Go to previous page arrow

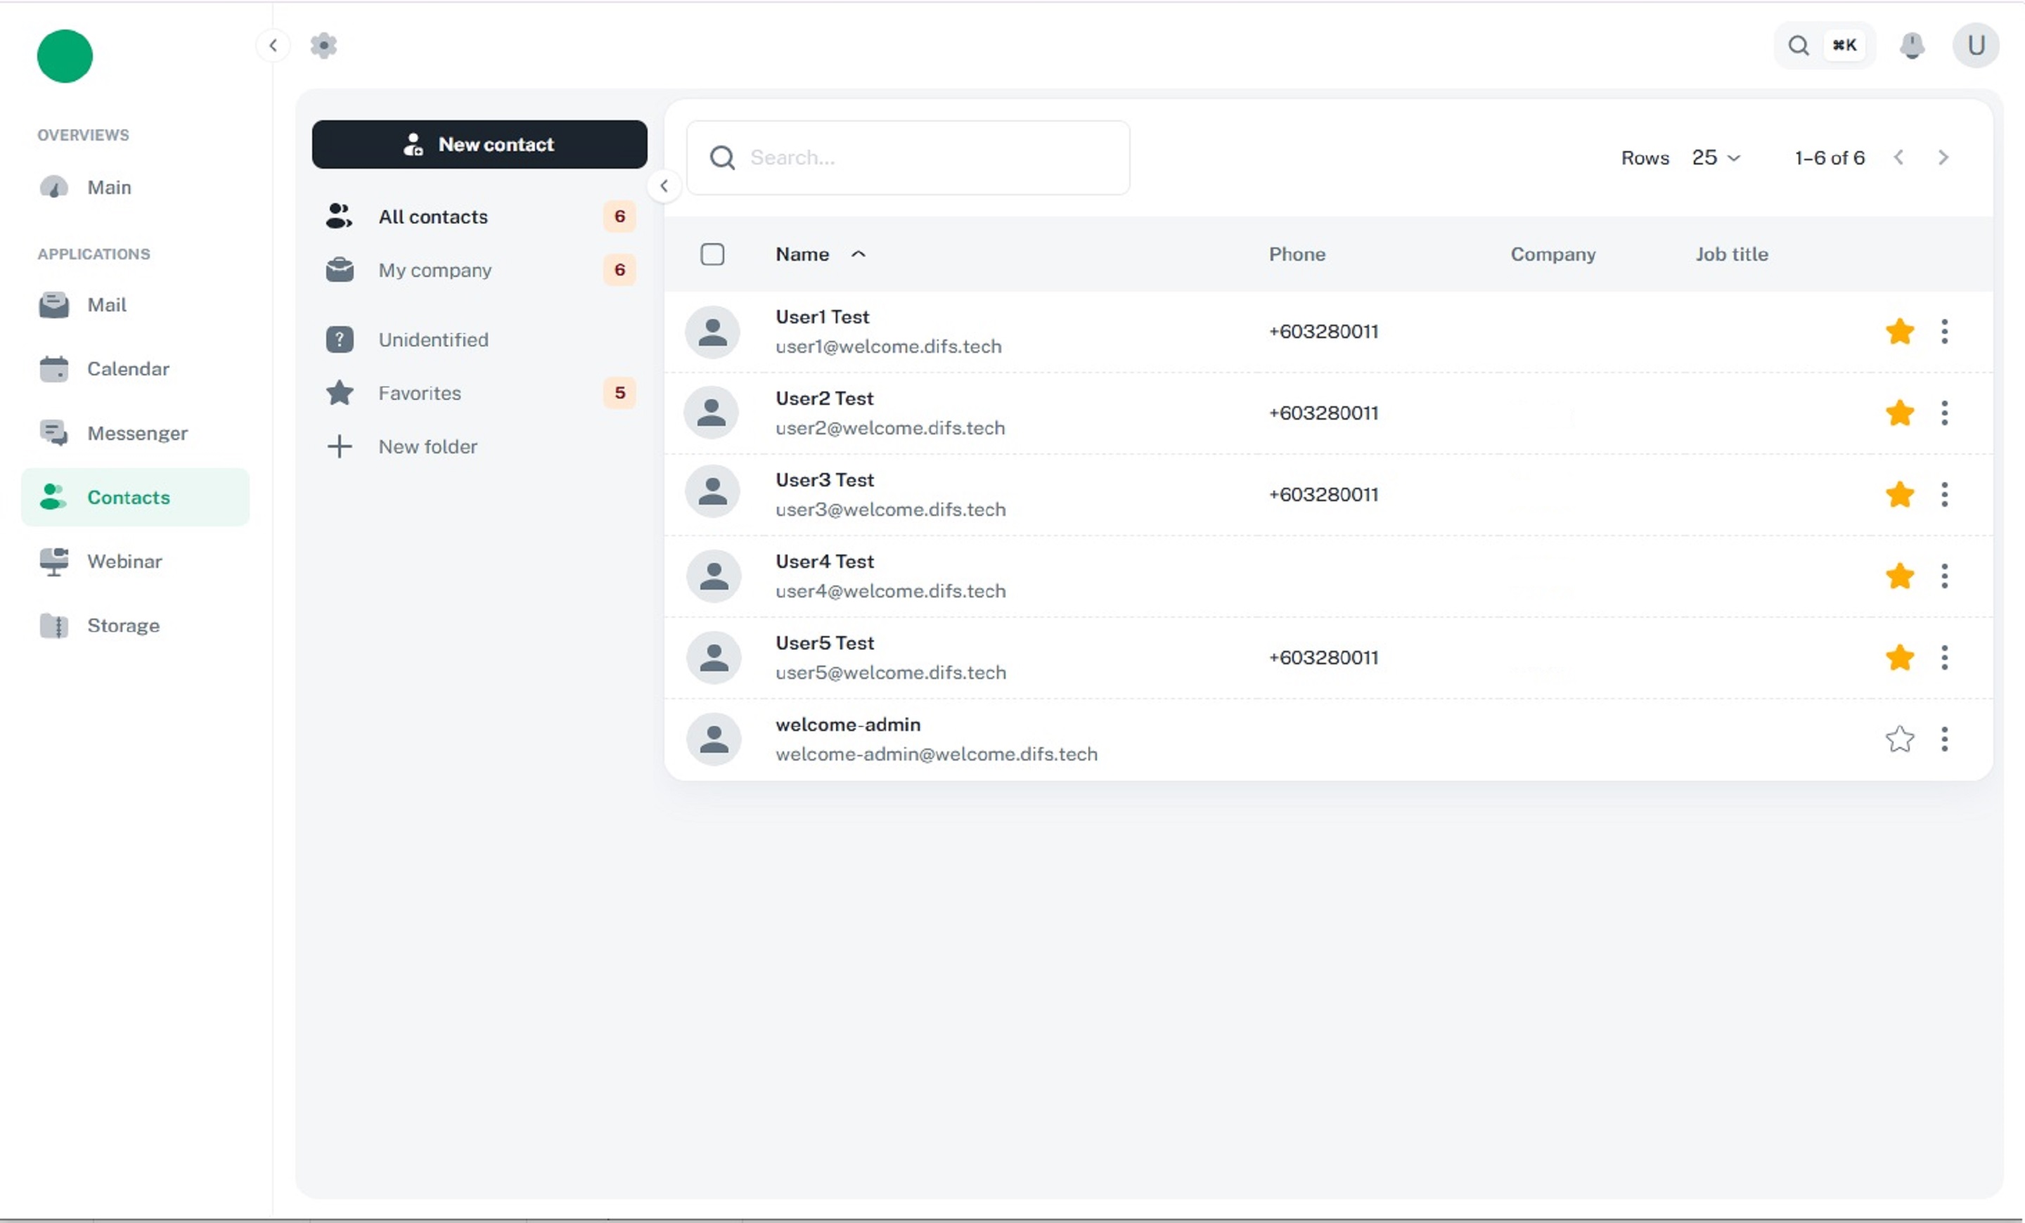(x=1898, y=157)
